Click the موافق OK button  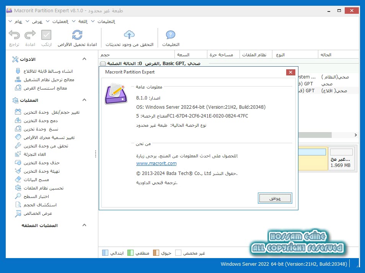pos(275,198)
